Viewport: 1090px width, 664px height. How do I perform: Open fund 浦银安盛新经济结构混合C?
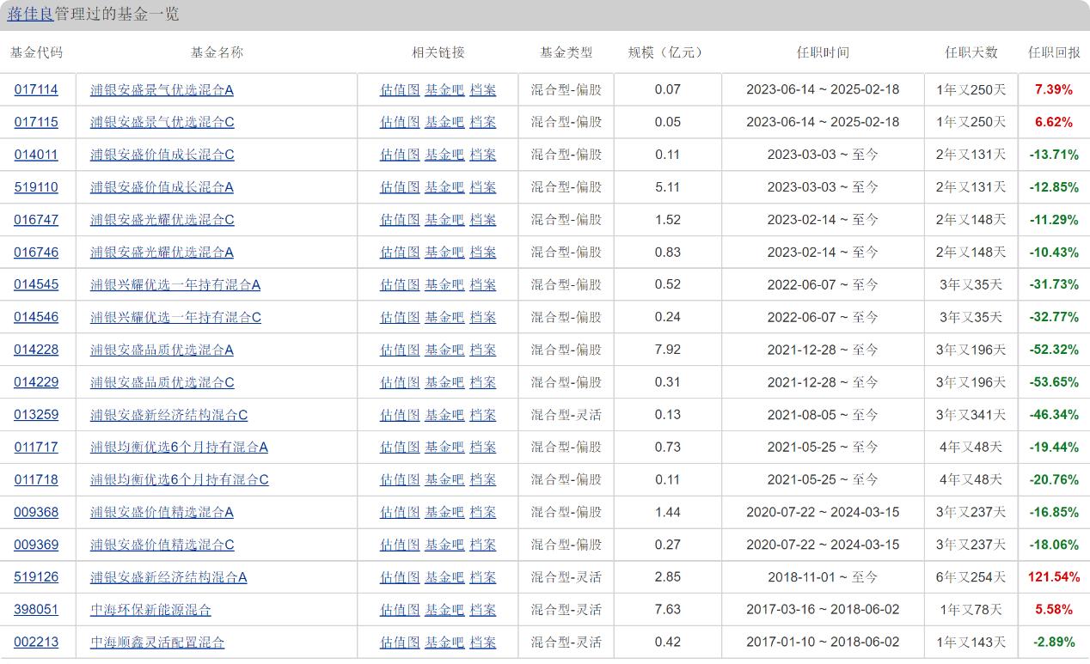[x=168, y=415]
